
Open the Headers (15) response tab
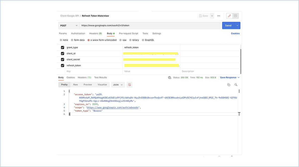(x=84, y=77)
